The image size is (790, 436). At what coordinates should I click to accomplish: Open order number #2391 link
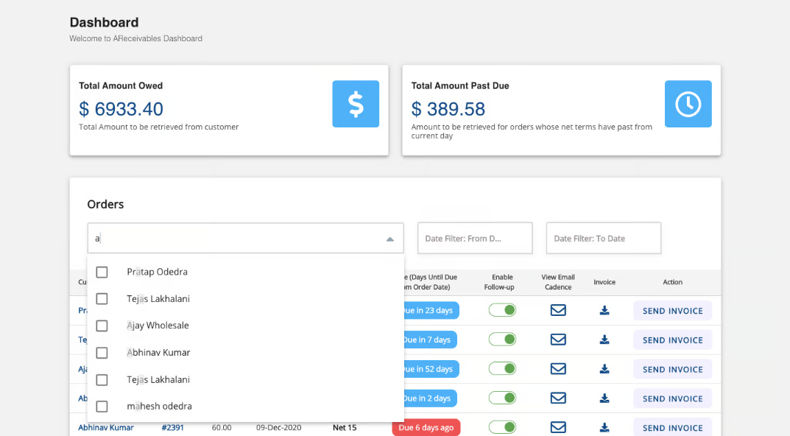pyautogui.click(x=172, y=427)
